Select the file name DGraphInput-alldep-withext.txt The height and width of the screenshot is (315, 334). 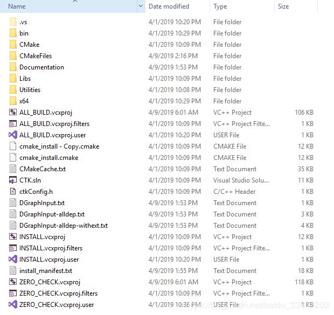(64, 225)
